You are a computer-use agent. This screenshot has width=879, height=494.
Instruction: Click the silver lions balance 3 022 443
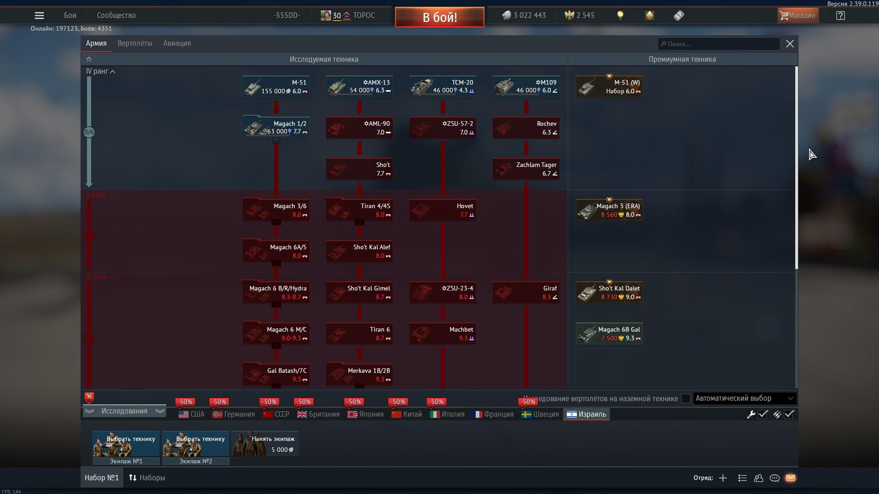524,16
